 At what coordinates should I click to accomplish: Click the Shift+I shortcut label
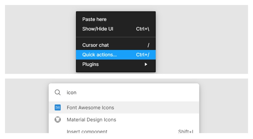coord(185,132)
